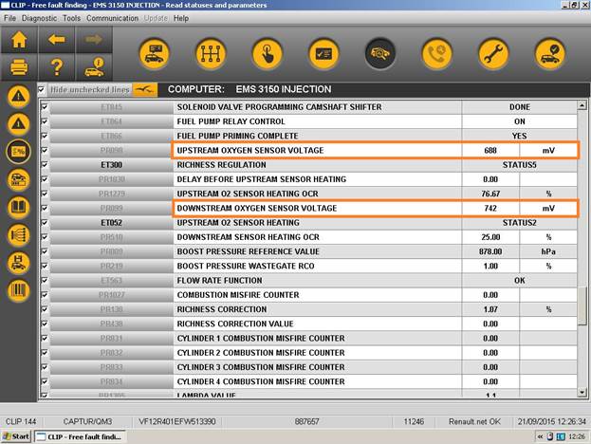This screenshot has width=591, height=444.
Task: Click the phone assistance icon
Action: pos(436,54)
